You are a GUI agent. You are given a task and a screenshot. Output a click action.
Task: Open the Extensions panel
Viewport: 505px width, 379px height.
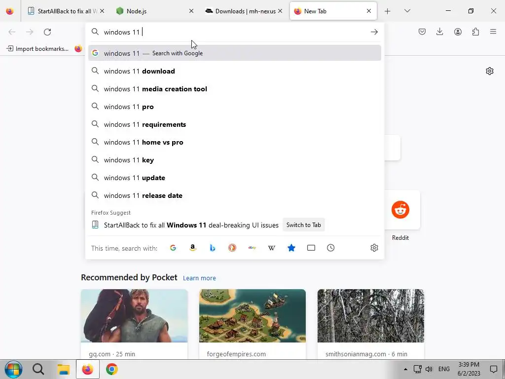tap(475, 32)
